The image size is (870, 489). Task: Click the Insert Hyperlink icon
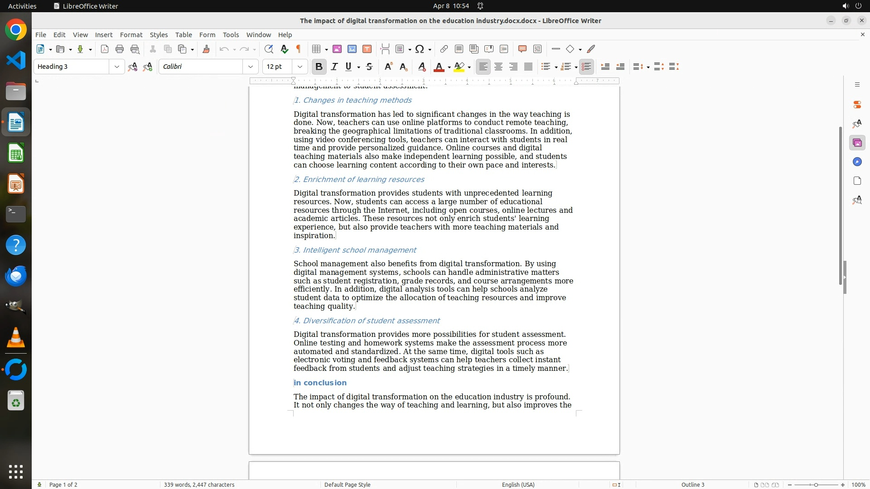coord(444,49)
